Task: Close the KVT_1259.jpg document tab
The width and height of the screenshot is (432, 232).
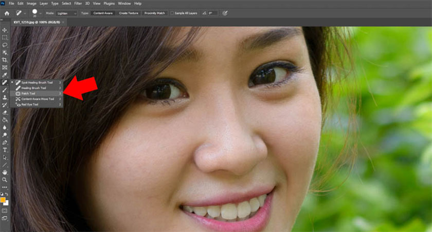Action: pyautogui.click(x=63, y=22)
